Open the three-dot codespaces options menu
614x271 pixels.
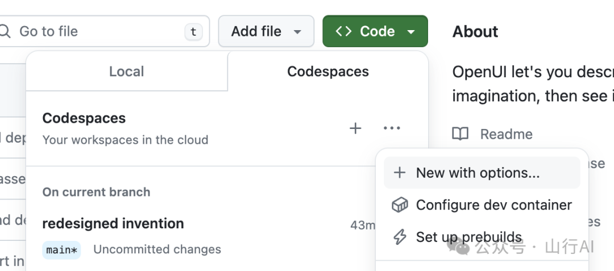tap(392, 128)
